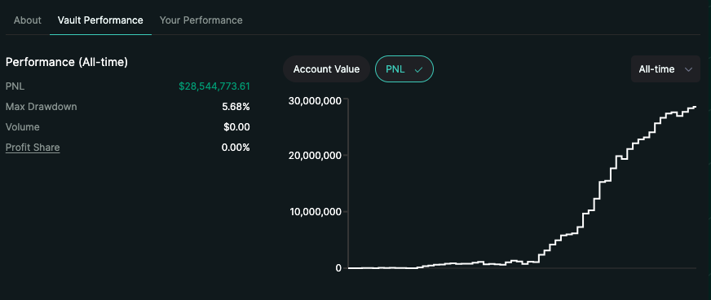The height and width of the screenshot is (300, 711).
Task: Select the Vault Performance tab
Action: (100, 20)
